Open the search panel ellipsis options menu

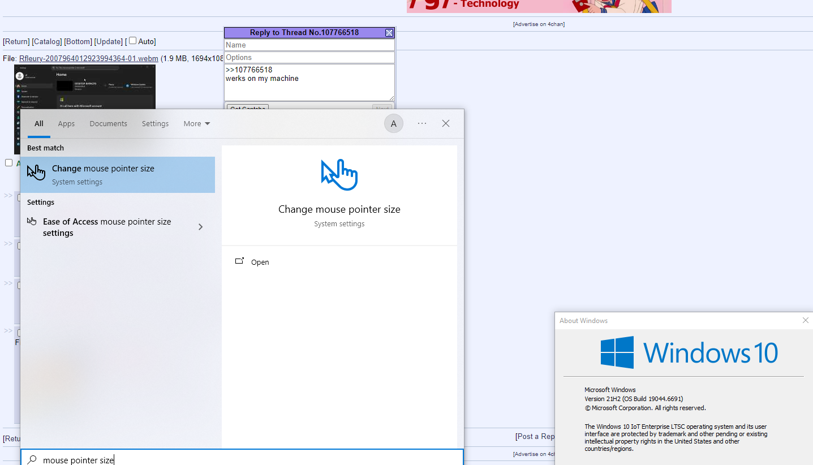422,123
